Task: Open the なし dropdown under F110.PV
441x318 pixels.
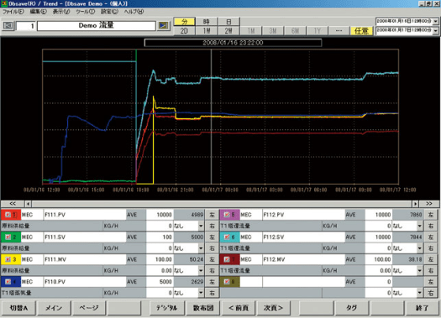Action: pos(201,293)
